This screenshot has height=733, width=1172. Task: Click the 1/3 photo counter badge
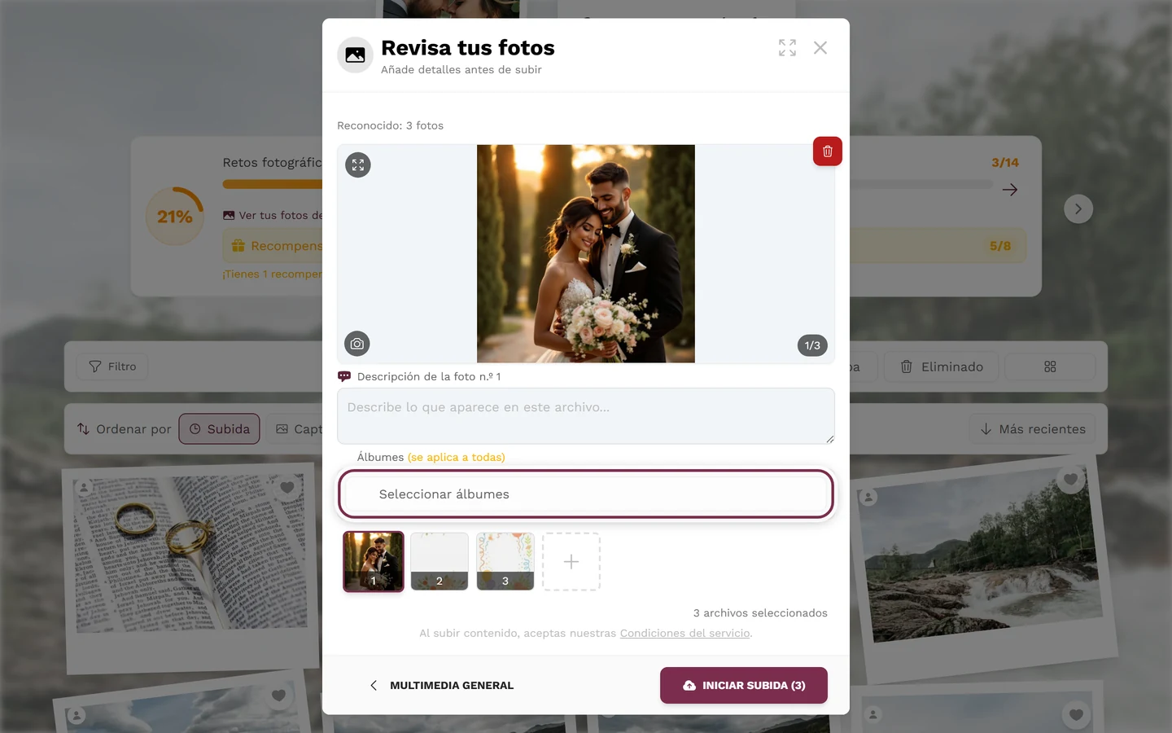[x=812, y=345]
